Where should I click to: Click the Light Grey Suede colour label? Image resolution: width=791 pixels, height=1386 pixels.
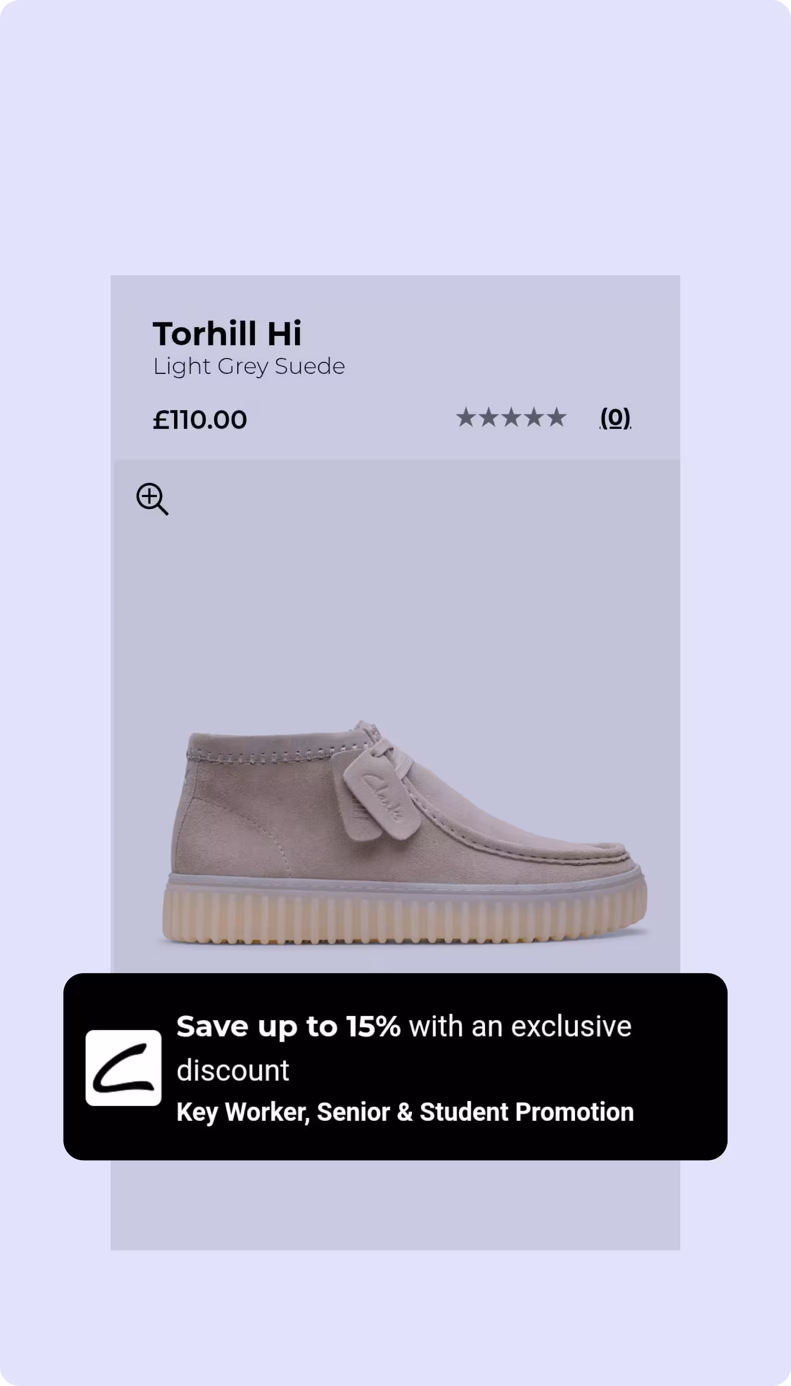(249, 366)
